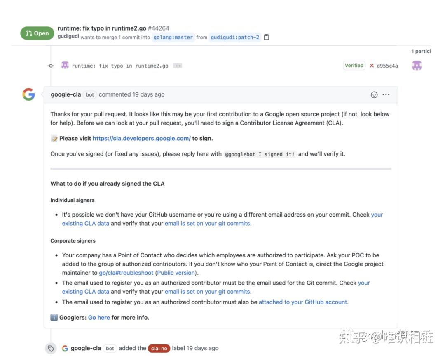Open the Verified signature badge
The height and width of the screenshot is (356, 445).
pyautogui.click(x=354, y=65)
